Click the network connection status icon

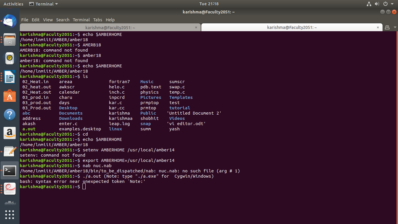369,4
